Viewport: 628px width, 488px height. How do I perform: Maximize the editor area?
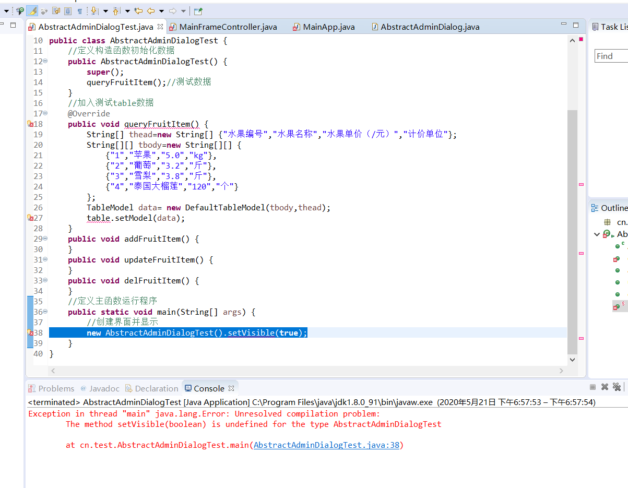576,25
